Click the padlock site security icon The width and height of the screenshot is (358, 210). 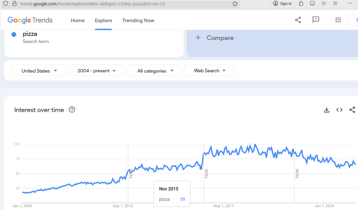[x=14, y=4]
